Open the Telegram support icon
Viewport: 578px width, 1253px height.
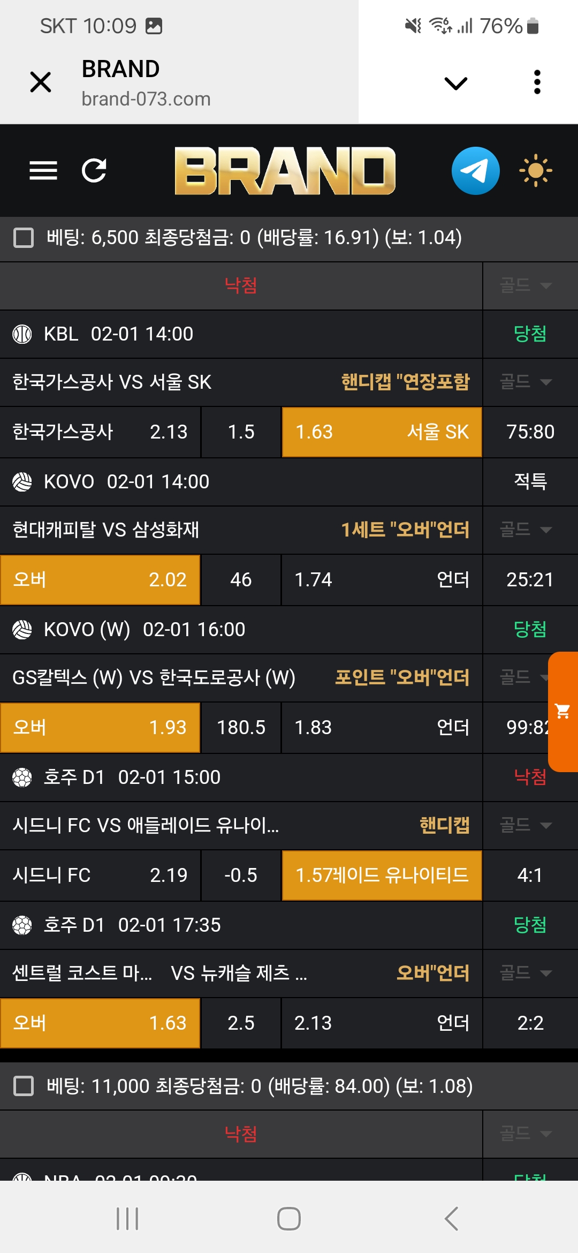tap(475, 170)
